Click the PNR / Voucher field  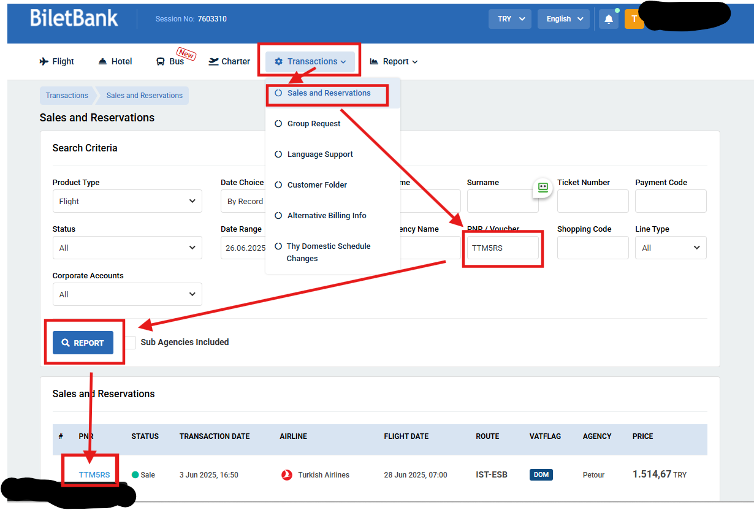(503, 248)
